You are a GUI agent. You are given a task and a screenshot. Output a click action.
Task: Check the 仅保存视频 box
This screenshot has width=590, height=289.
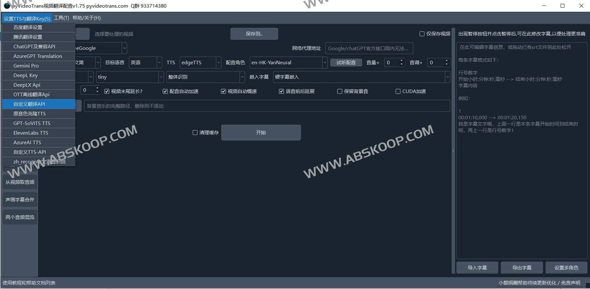[x=422, y=34]
